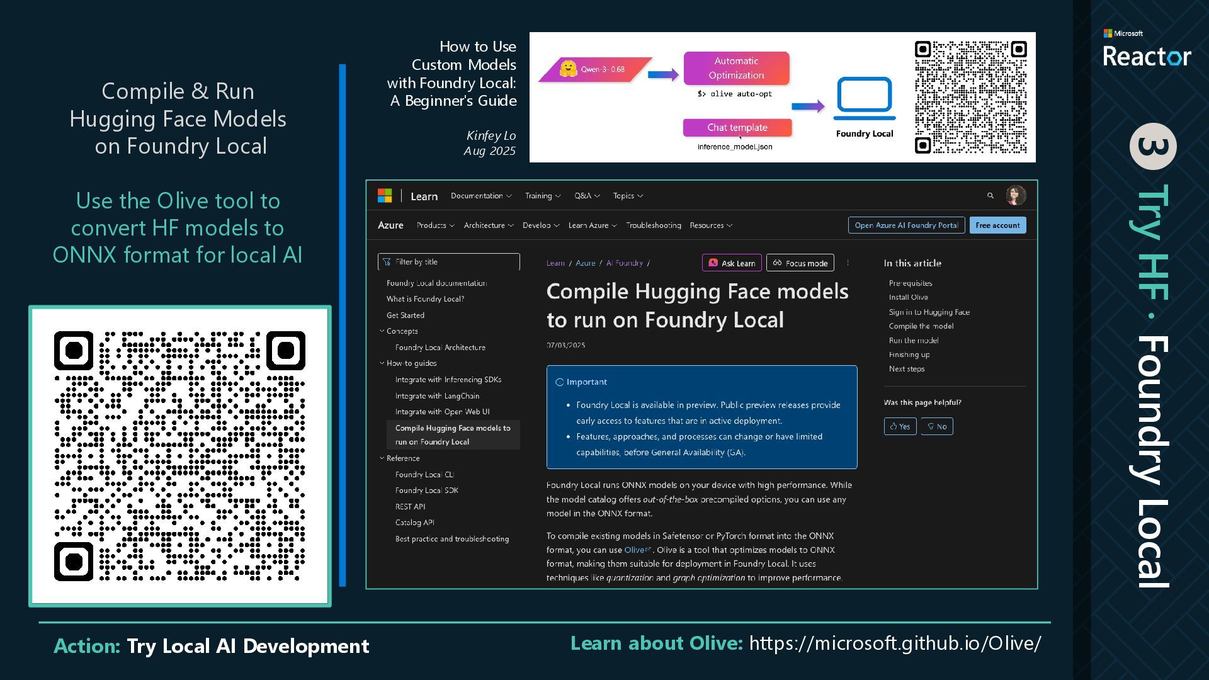Click the Microsoft Reactor logo
Image resolution: width=1209 pixels, height=680 pixels.
point(1147,48)
